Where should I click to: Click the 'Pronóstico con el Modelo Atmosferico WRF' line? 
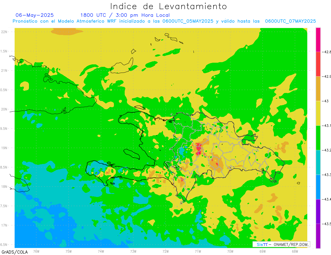(164, 21)
